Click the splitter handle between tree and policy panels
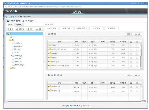Screen dimensions: 149x110 pos(44,62)
